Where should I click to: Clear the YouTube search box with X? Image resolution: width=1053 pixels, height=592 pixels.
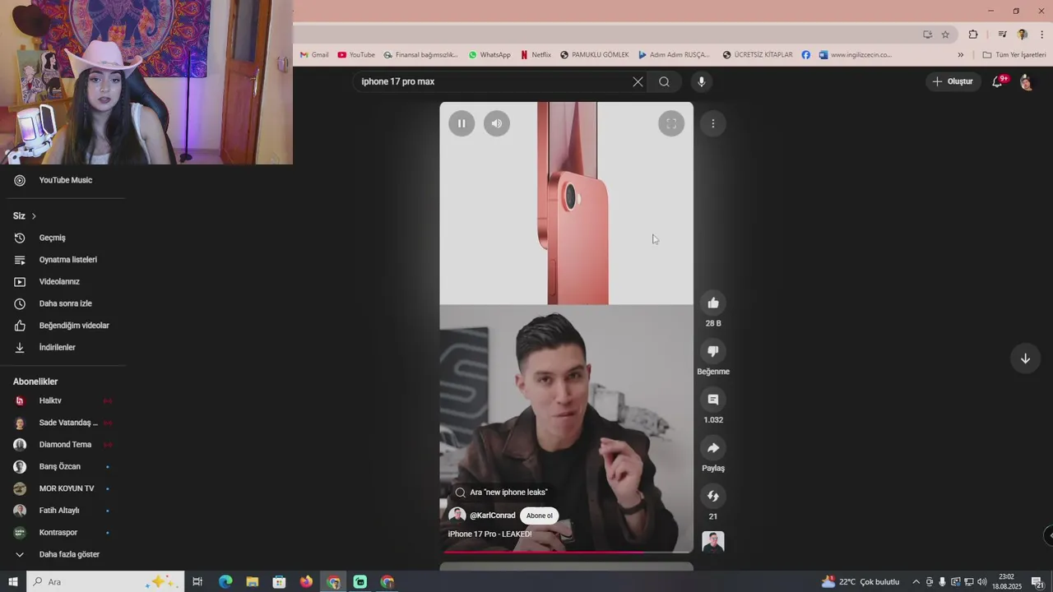638,81
